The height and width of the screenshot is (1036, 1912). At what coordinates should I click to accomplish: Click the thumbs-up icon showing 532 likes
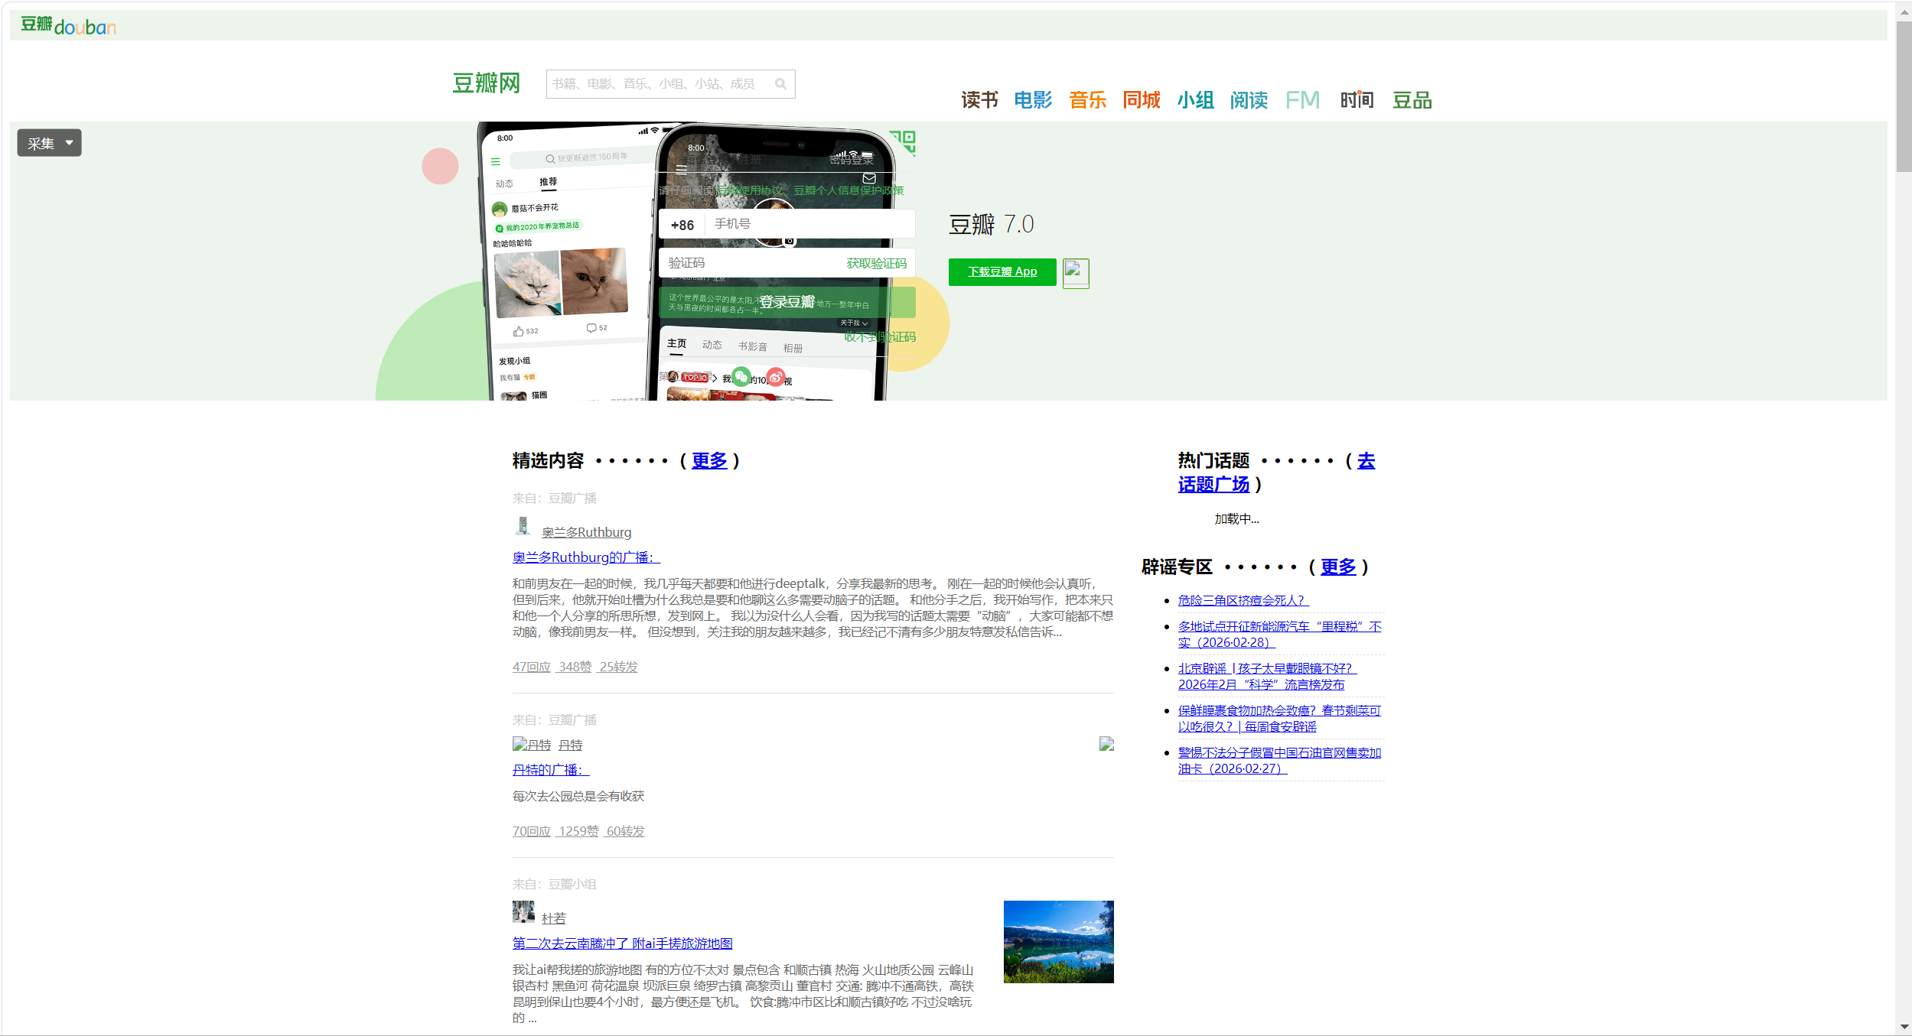point(520,330)
